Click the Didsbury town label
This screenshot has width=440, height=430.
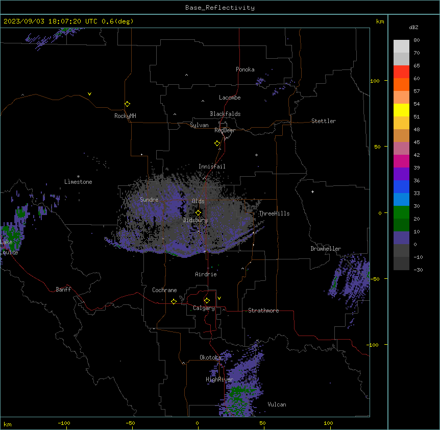tap(195, 220)
